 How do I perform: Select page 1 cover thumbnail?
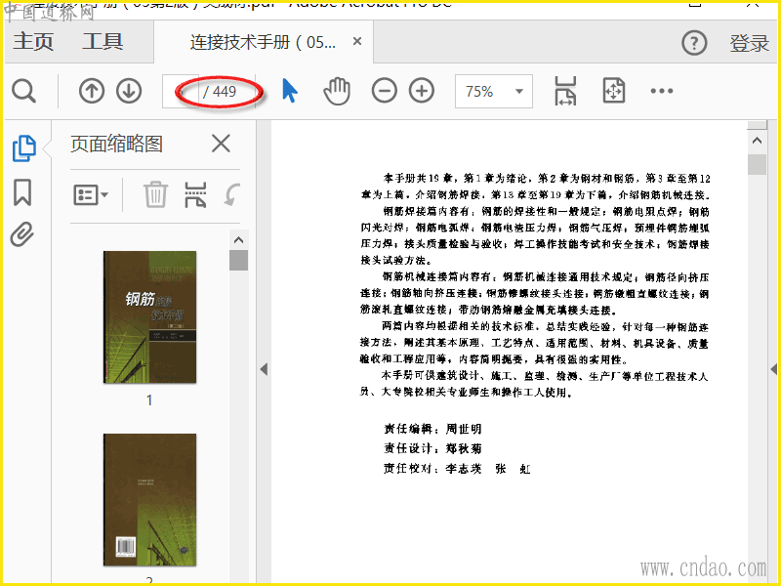click(150, 317)
